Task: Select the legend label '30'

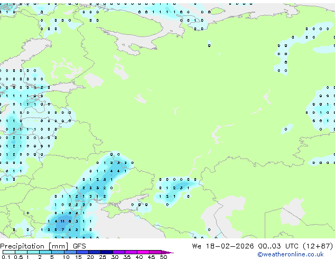Action: coord(115,257)
